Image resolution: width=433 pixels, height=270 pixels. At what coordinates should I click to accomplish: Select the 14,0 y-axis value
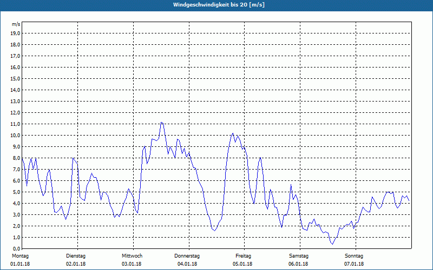pos(16,90)
